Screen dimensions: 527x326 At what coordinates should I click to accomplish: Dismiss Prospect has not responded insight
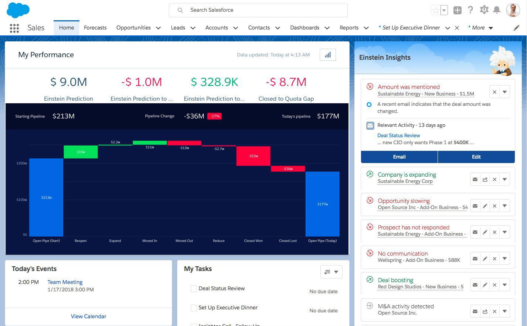[x=494, y=232]
